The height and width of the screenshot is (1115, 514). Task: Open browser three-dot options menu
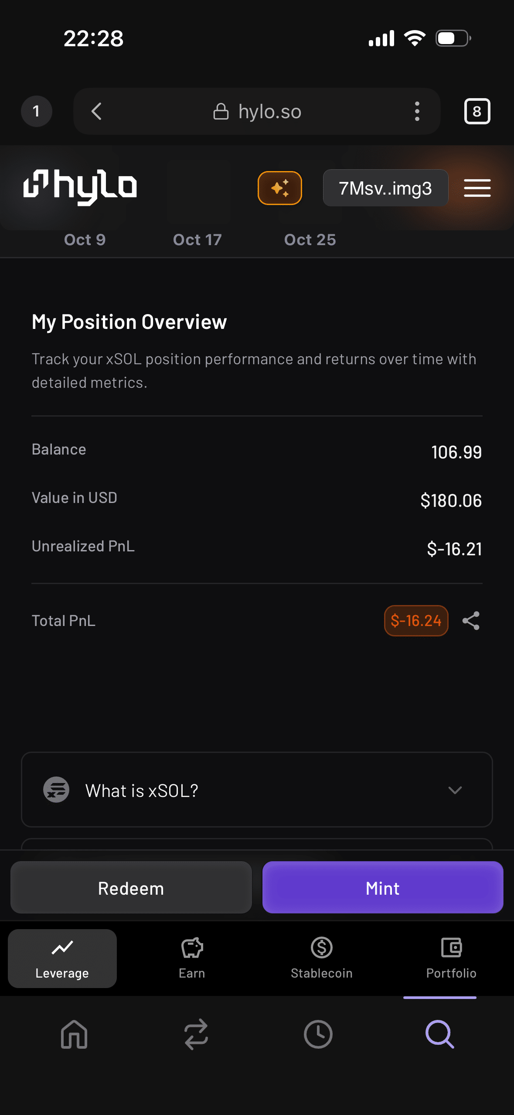[417, 111]
